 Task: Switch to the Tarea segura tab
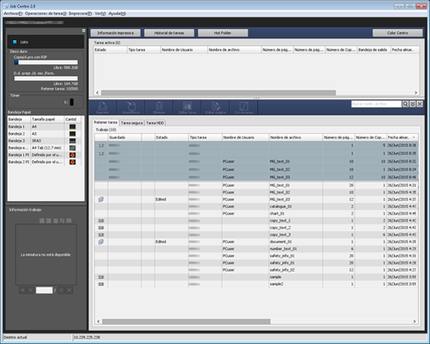point(132,123)
